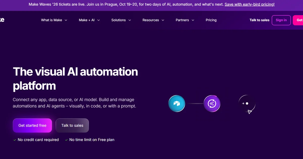Click the Make Waves '26 tickets announcement text

point(126,4)
